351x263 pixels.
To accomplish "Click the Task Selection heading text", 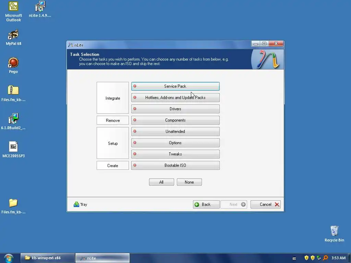I will pyautogui.click(x=85, y=54).
